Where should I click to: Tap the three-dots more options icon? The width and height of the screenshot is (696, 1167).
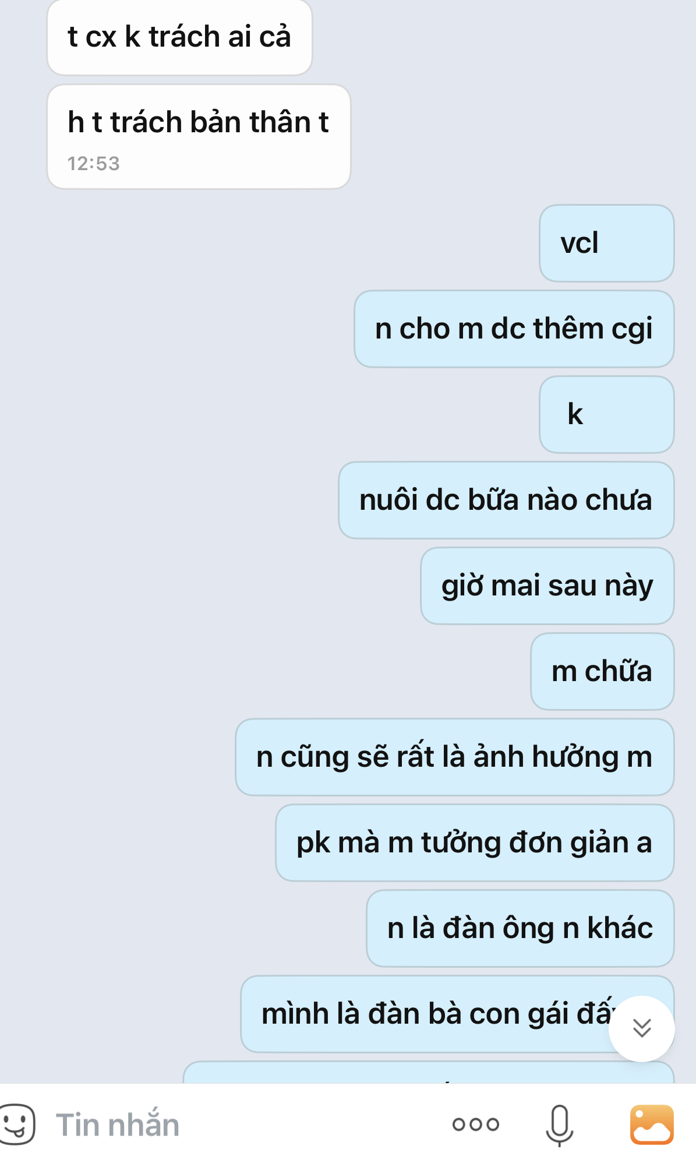coord(476,1124)
